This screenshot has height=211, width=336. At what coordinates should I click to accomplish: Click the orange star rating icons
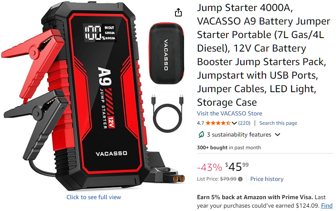[218, 123]
